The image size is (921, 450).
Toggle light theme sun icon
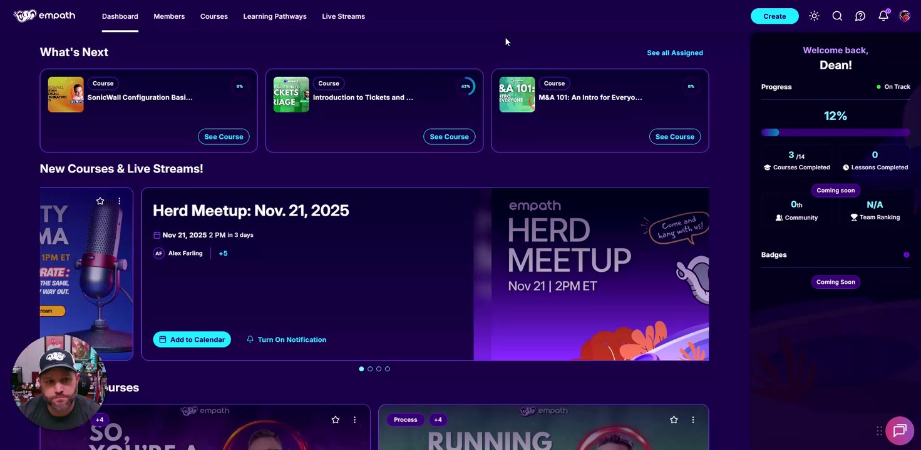(x=814, y=16)
